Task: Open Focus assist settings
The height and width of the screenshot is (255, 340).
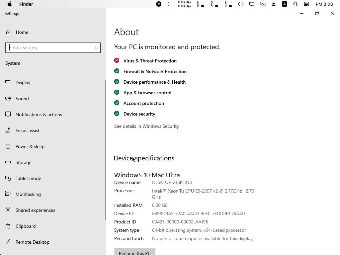Action: [x=28, y=130]
